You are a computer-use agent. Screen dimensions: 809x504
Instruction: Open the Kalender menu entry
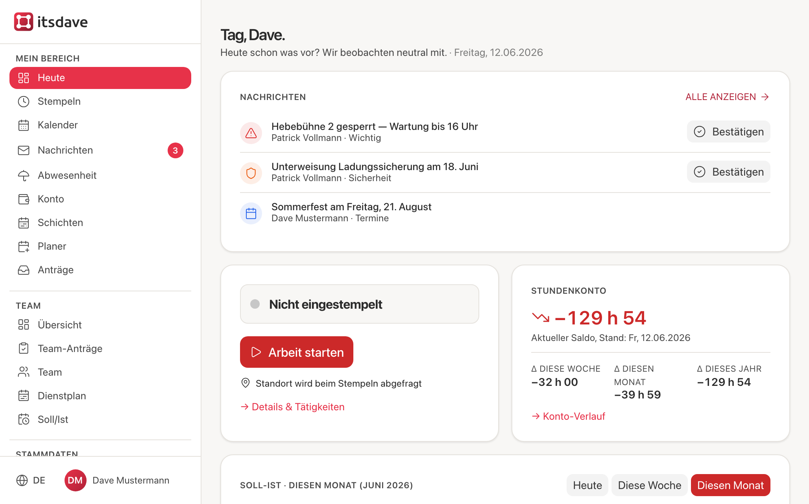pos(100,125)
